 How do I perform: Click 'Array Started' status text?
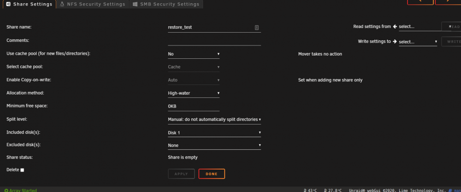point(23,191)
